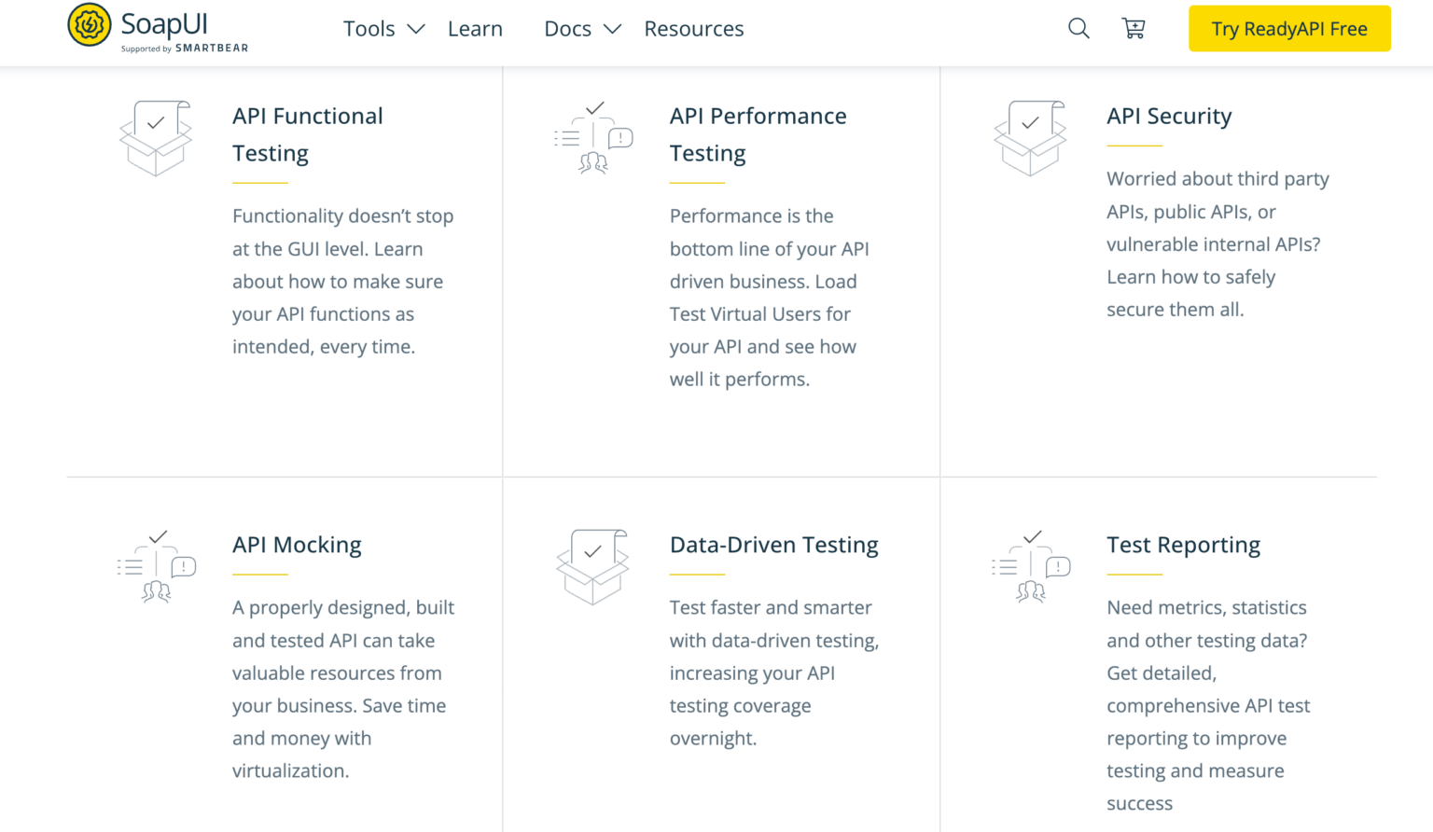This screenshot has width=1433, height=832.
Task: Click the API Mocking icon
Action: tap(156, 567)
